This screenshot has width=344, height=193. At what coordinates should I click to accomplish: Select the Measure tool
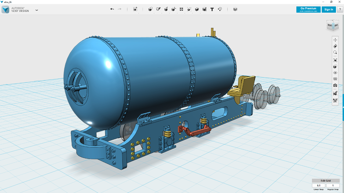coord(205,9)
